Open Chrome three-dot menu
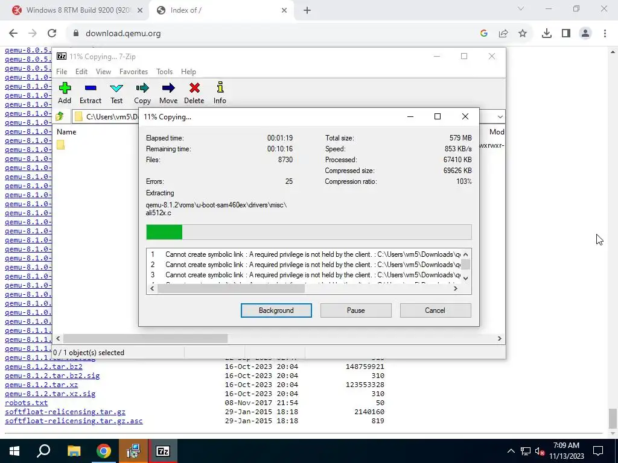The height and width of the screenshot is (463, 618). click(605, 34)
